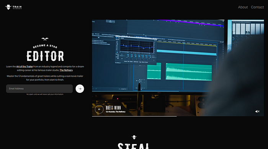Click the bandit hat icon above Steal
This screenshot has height=149, width=268.
(x=134, y=137)
